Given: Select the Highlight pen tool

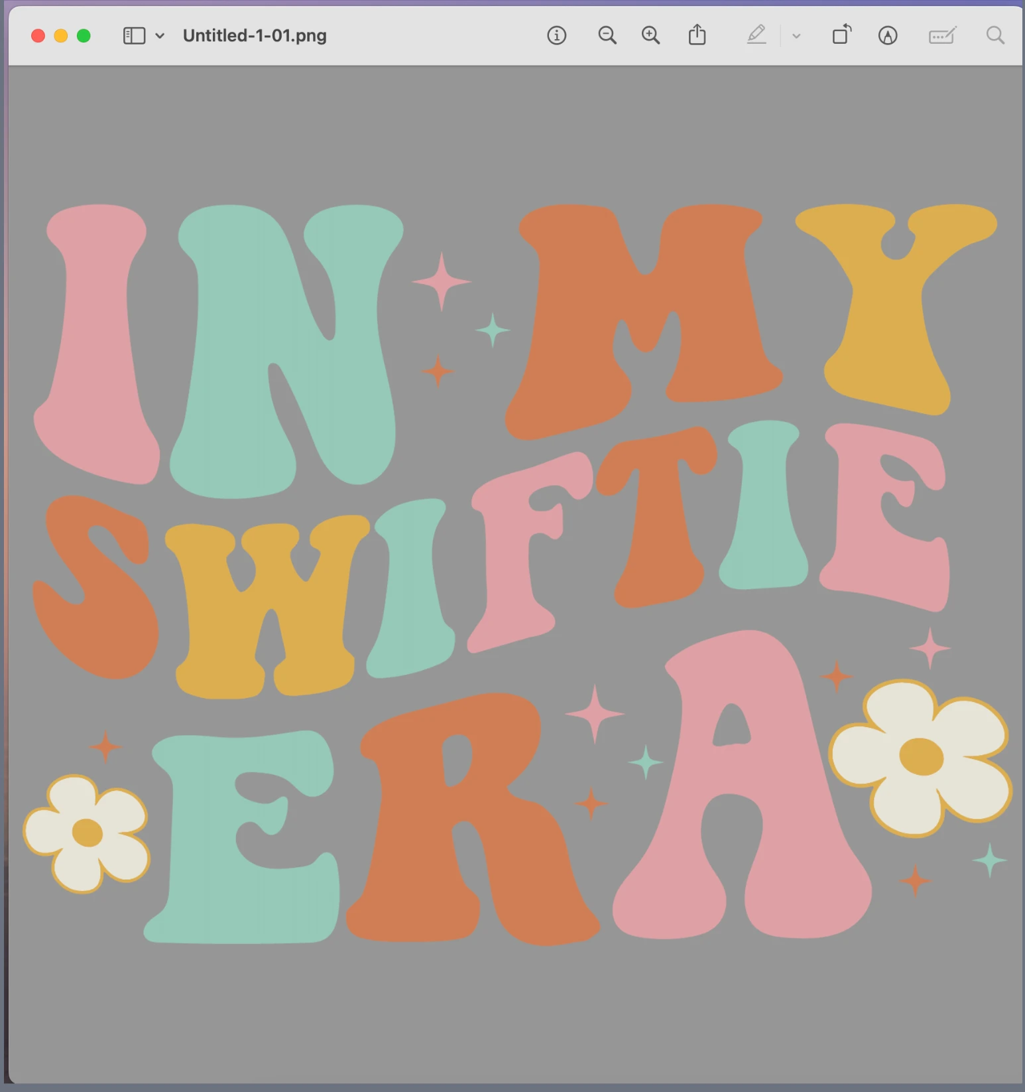Looking at the screenshot, I should (x=756, y=35).
